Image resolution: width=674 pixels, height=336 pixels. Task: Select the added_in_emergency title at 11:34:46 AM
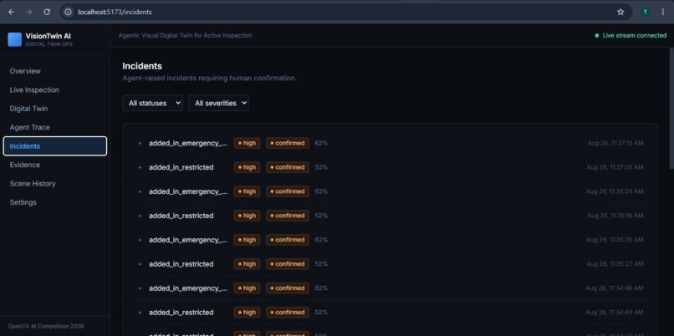pyautogui.click(x=188, y=288)
